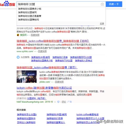Click related search luckin coffee客服电话
The width and height of the screenshot is (126, 126).
coord(87,114)
